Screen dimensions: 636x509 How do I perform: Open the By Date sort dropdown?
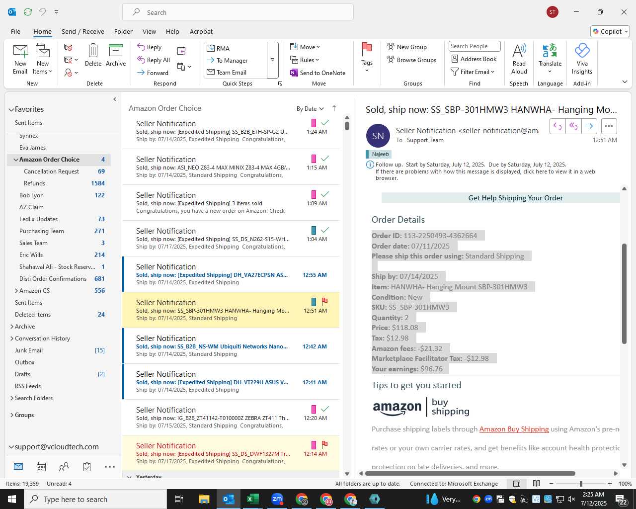(x=310, y=108)
